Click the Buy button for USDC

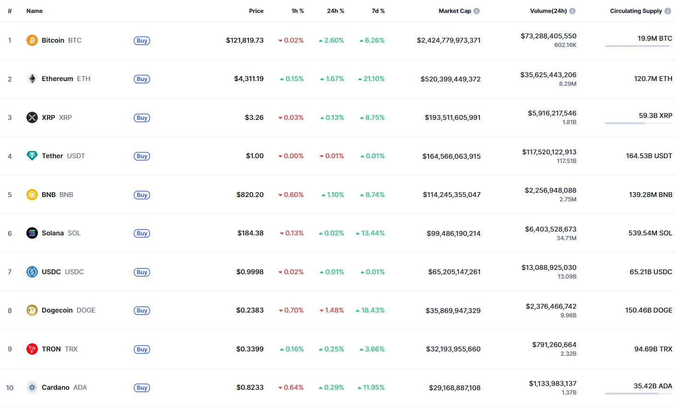click(142, 272)
